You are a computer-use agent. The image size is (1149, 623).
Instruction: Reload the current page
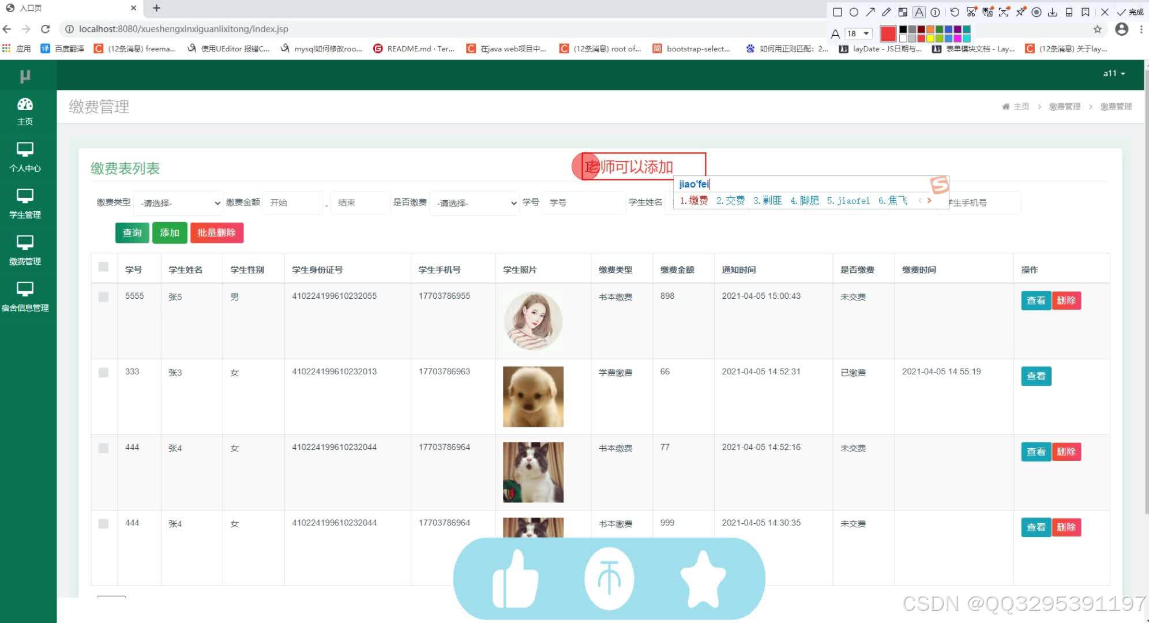[x=46, y=29]
